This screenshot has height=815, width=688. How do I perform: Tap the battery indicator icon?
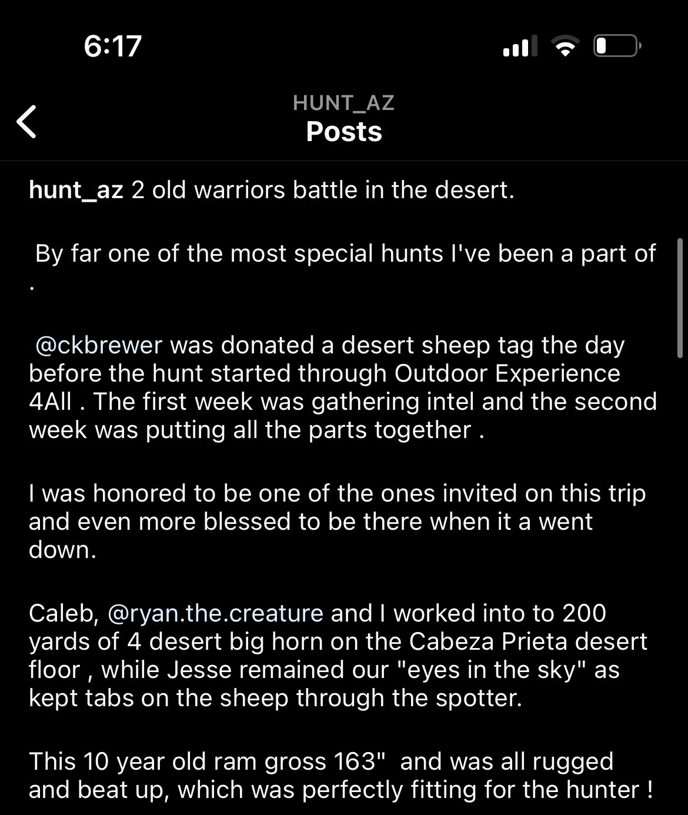pos(617,46)
